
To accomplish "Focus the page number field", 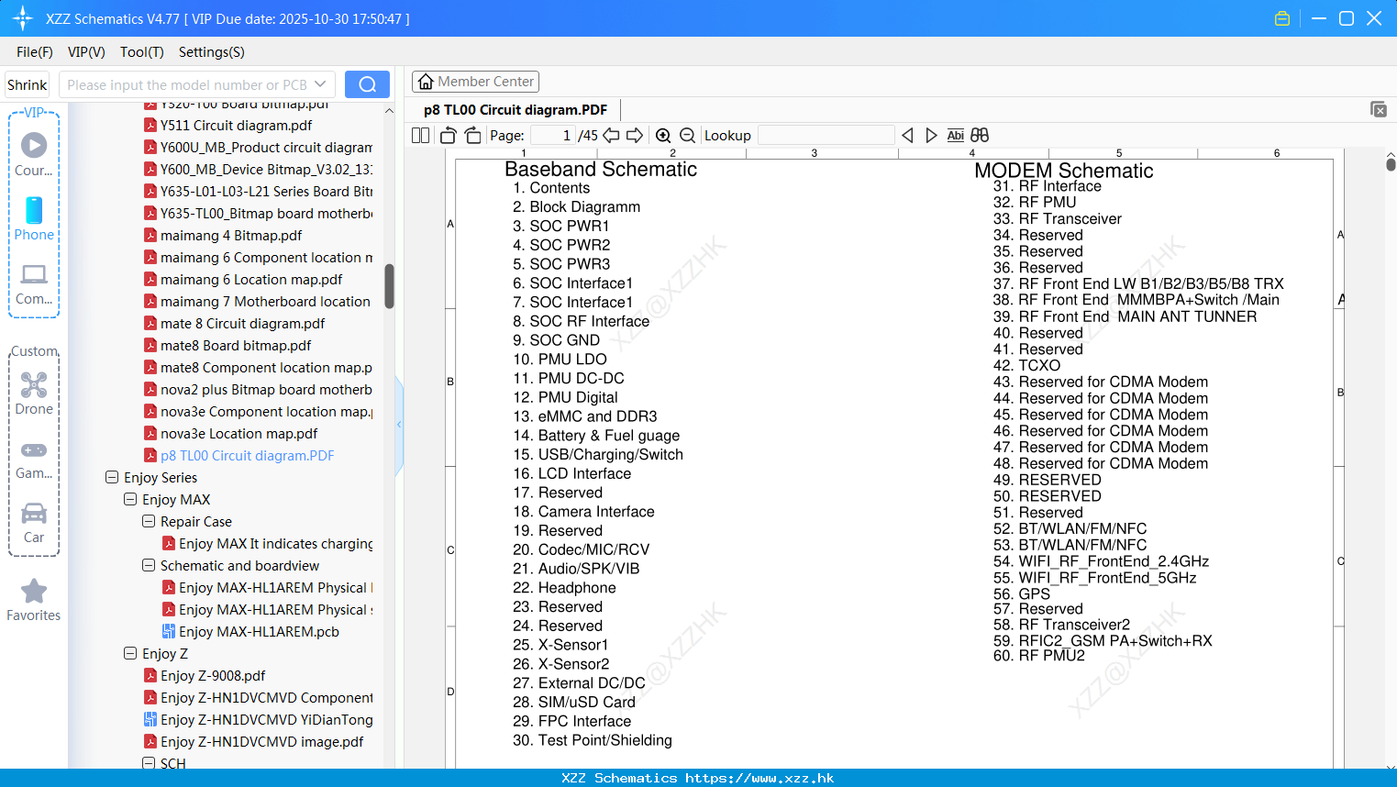I will pos(552,136).
